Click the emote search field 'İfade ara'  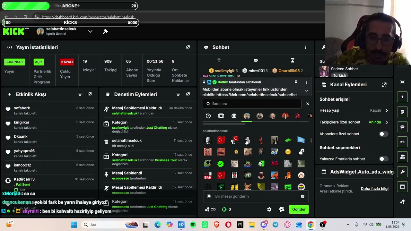click(x=252, y=104)
